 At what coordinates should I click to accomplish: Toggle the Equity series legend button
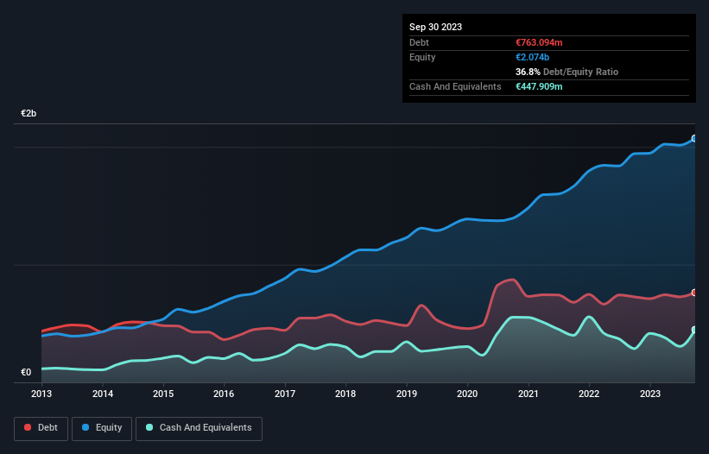pyautogui.click(x=102, y=428)
